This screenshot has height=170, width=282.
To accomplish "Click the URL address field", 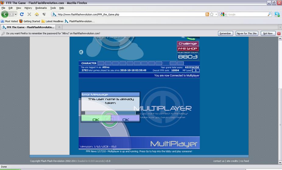I will pos(131,15).
